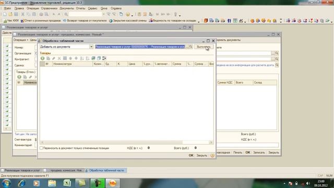Click the Сумма column header

pos(179,64)
